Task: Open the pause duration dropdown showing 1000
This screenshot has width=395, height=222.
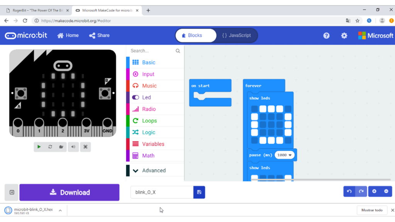Action: tap(284, 155)
